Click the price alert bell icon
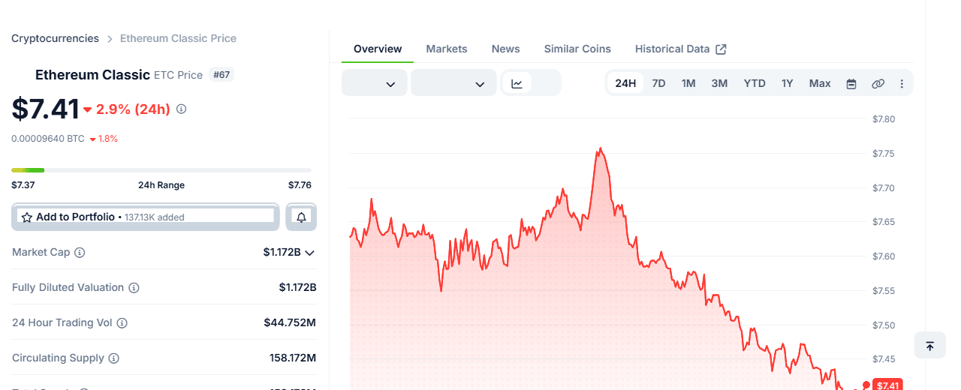961x390 pixels. (x=301, y=217)
